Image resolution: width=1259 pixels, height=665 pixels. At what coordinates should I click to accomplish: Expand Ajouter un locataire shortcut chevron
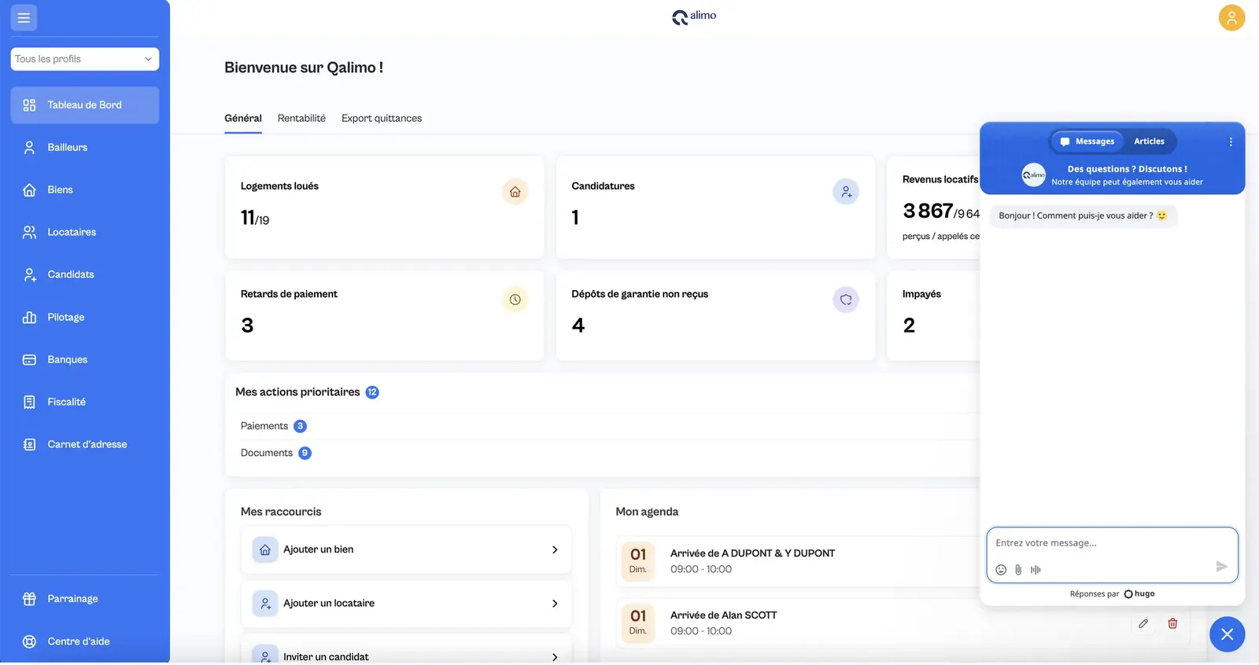point(555,603)
